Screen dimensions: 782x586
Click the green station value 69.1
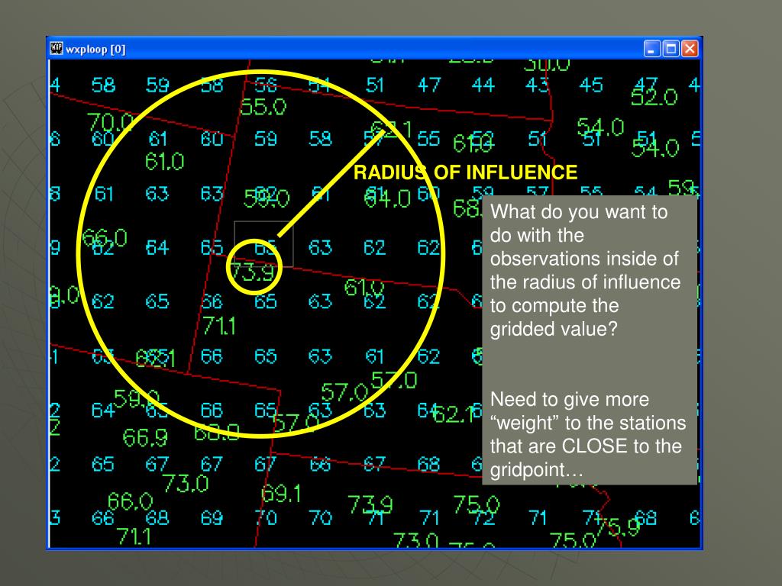click(x=281, y=494)
